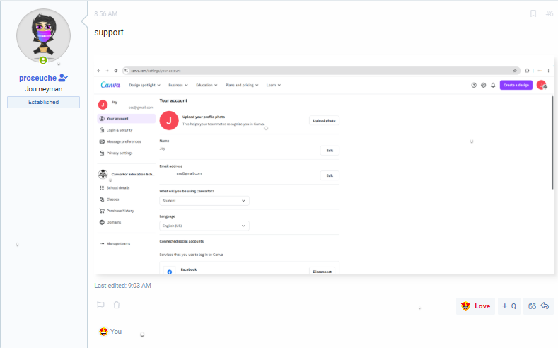Image resolution: width=558 pixels, height=348 pixels.
Task: Click the follow-status icon next to proseuche
Action: 63,77
